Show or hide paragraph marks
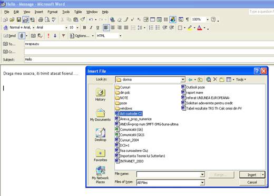This screenshot has height=196, width=274. click(188, 19)
